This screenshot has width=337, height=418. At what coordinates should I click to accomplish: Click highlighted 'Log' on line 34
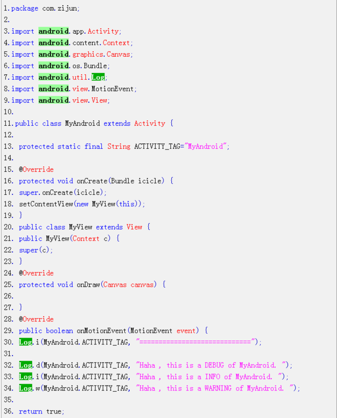pos(26,388)
